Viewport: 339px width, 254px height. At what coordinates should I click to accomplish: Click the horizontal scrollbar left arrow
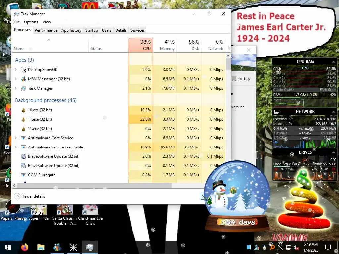coord(14,185)
